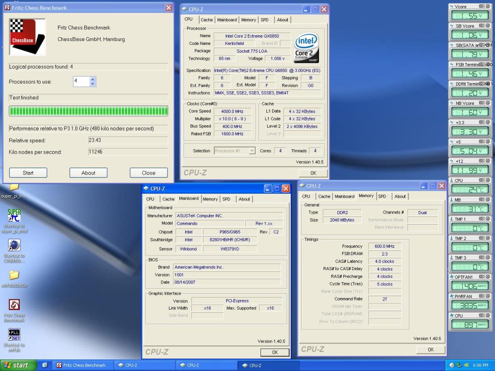Image resolution: width=495 pixels, height=371 pixels.
Task: Click the first system tray icon
Action: point(452,365)
